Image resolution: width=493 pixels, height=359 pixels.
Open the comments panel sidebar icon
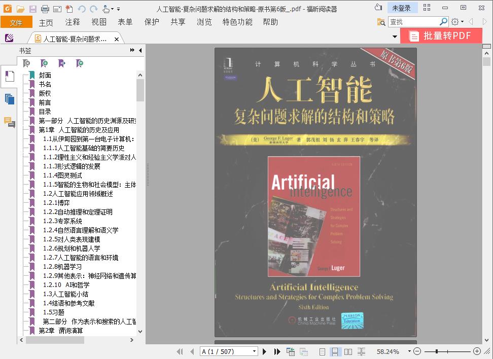coord(10,122)
